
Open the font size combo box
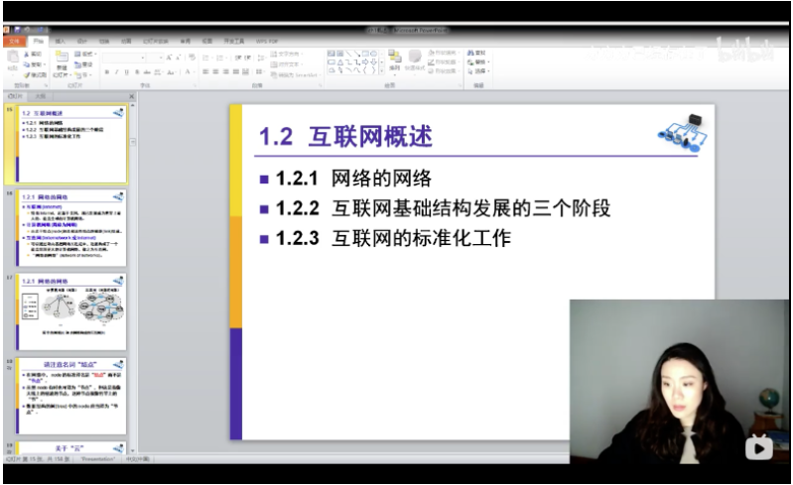coord(155,59)
